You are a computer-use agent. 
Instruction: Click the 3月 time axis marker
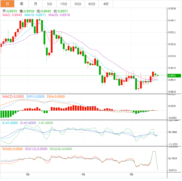tap(28, 174)
